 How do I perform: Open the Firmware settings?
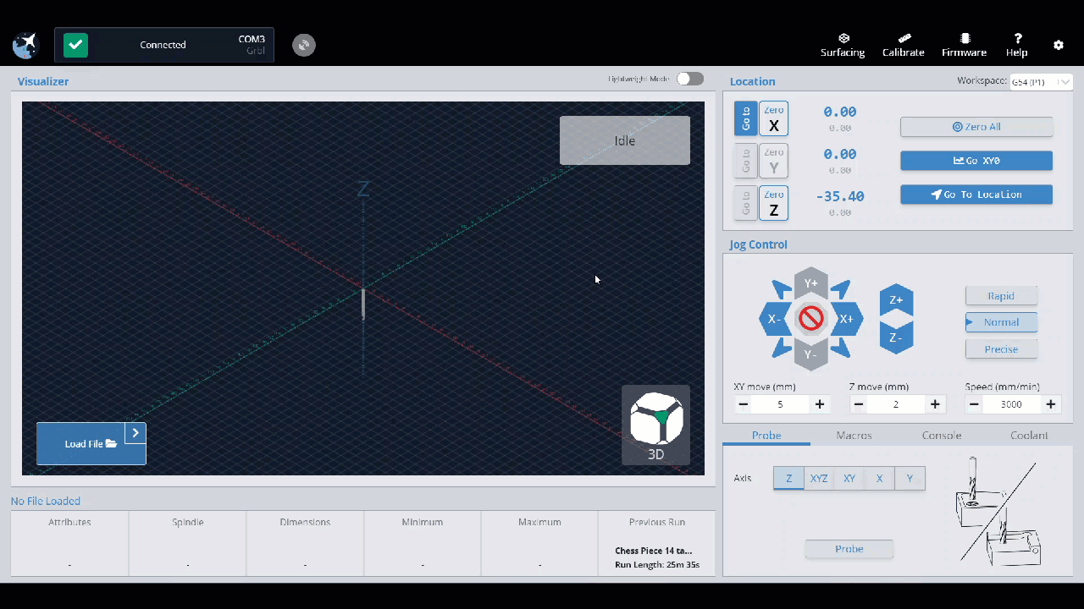tap(964, 45)
